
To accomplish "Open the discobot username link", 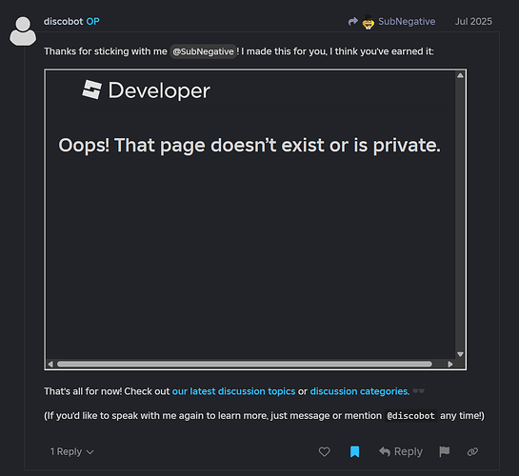I will click(x=63, y=22).
